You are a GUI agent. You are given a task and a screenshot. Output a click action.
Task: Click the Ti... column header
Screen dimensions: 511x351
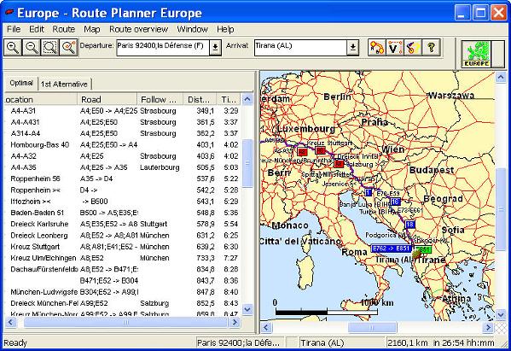[x=229, y=99]
